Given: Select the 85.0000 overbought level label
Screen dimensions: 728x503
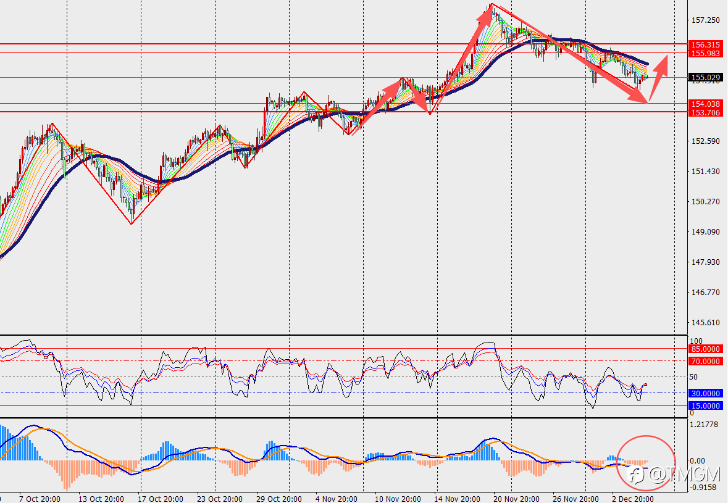Looking at the screenshot, I should tap(705, 349).
